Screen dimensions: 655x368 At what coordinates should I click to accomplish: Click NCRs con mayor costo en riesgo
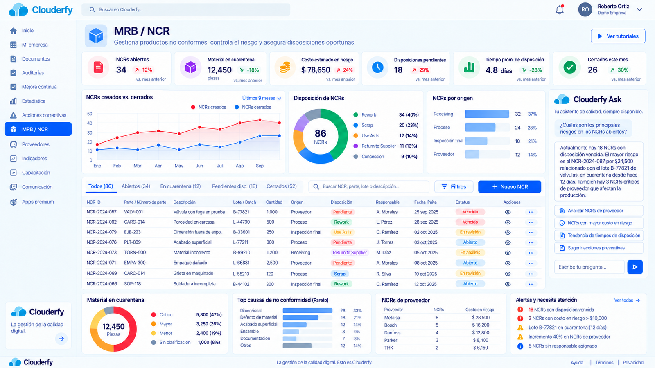click(599, 223)
